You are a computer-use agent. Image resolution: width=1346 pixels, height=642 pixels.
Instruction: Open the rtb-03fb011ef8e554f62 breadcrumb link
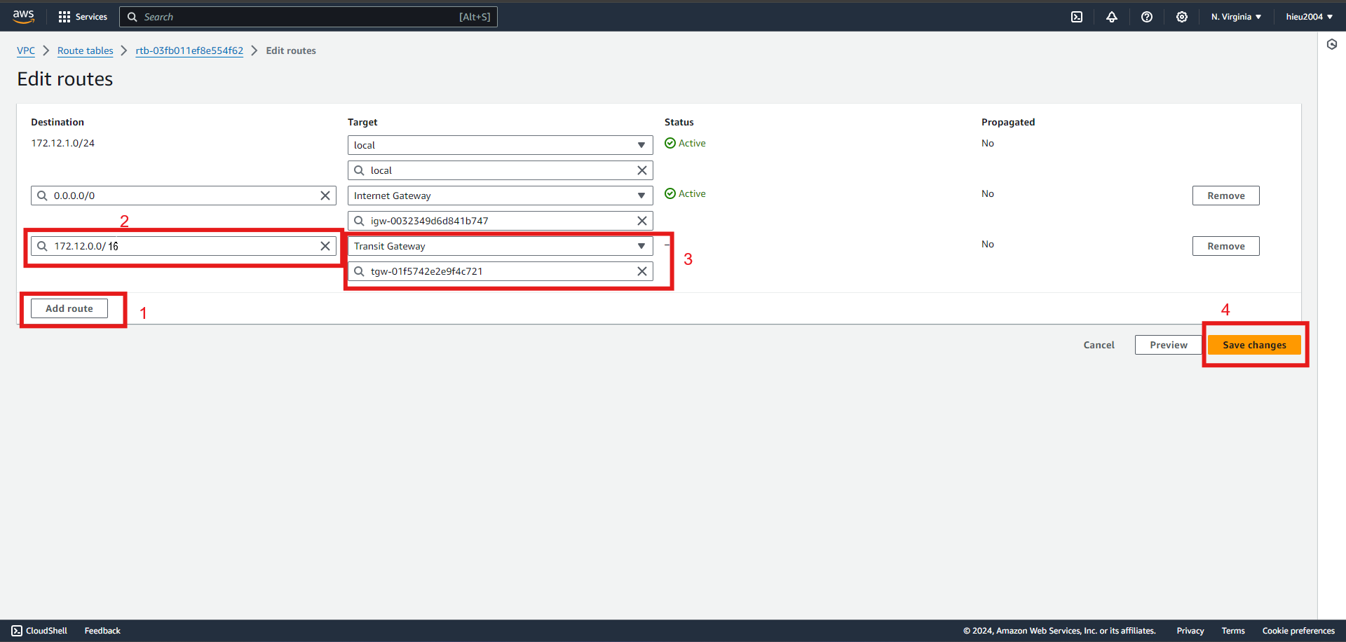click(189, 50)
